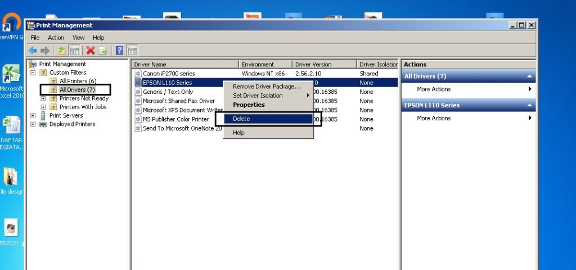Expand the Deployed Printers node
This screenshot has width=576, height=270.
[x=33, y=124]
